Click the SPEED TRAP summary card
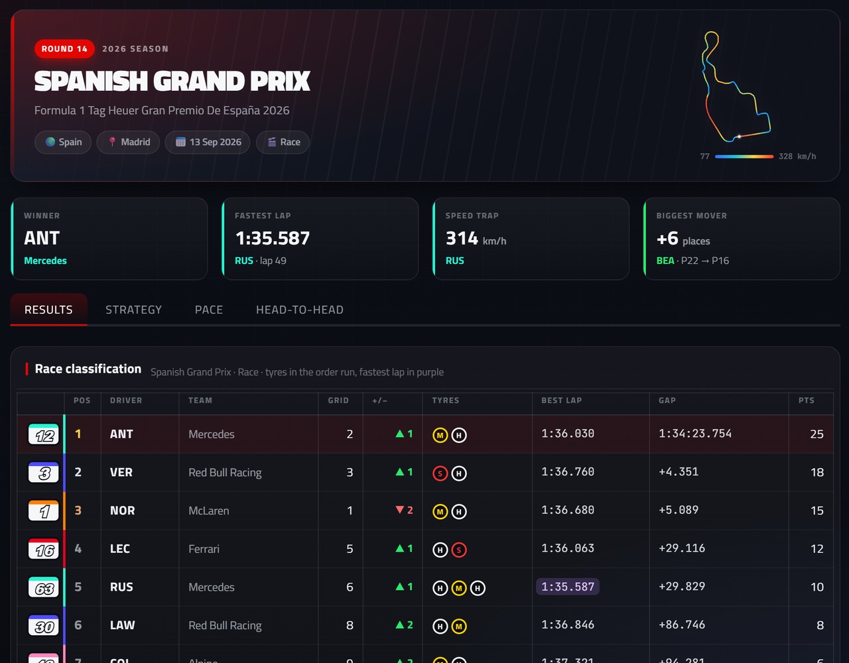 [x=531, y=239]
